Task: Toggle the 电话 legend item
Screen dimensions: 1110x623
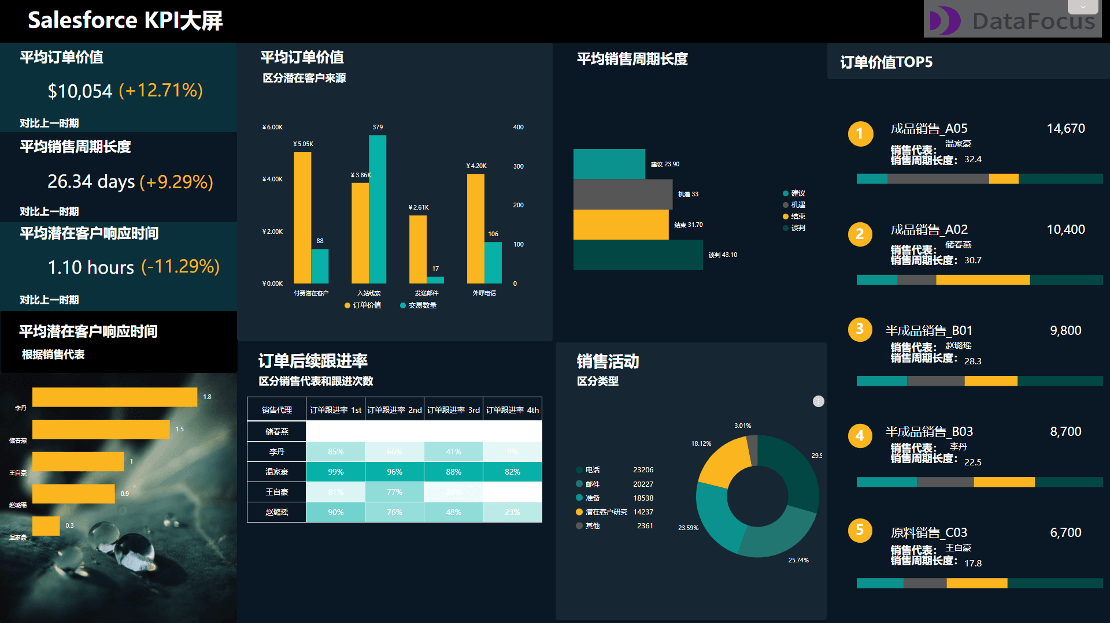Action: coord(588,470)
